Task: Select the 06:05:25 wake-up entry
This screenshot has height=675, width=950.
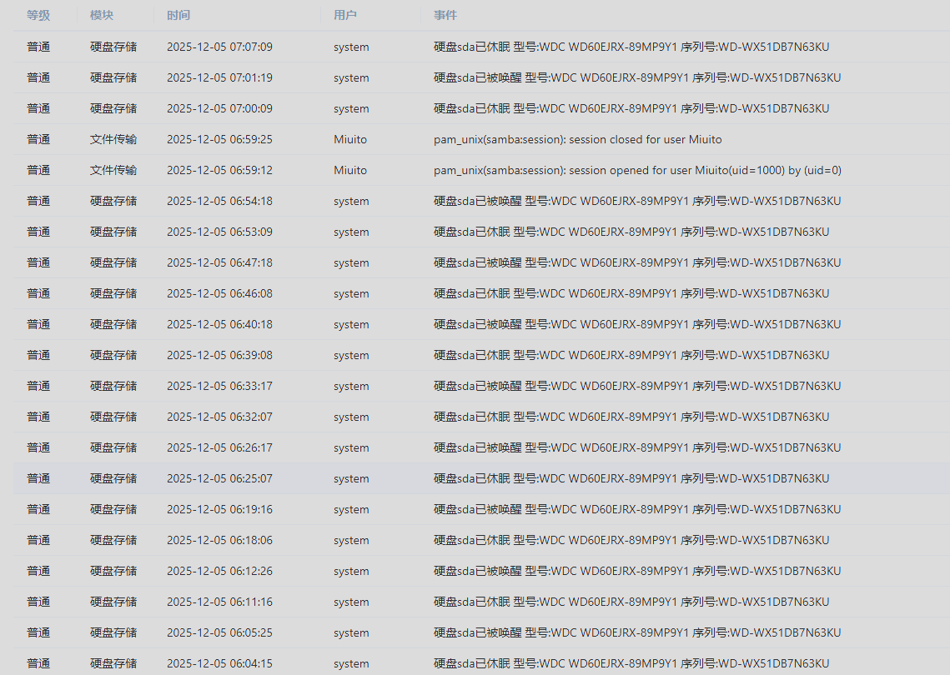Action: coord(481,632)
